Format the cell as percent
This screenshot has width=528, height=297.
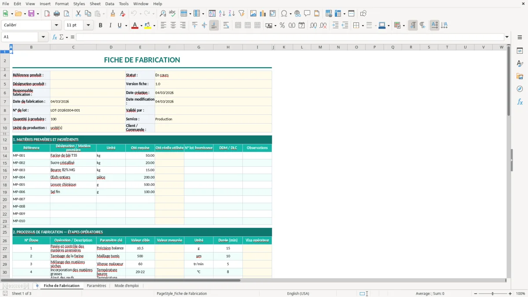tap(282, 26)
